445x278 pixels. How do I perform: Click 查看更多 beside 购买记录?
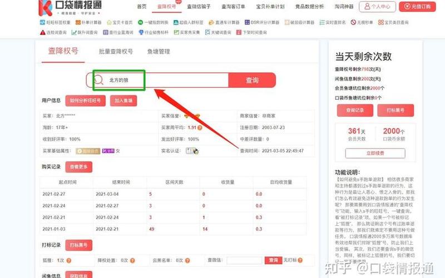point(78,167)
